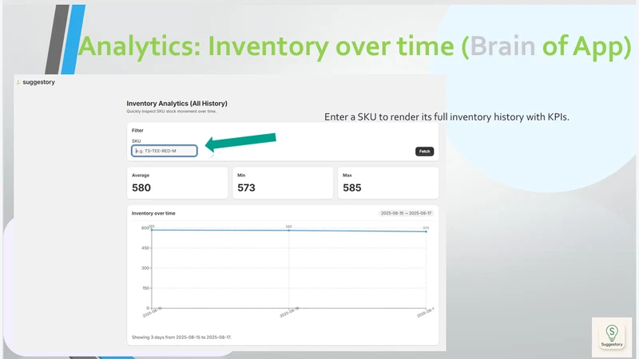Click the 'Enter a SKU to render' caption
The height and width of the screenshot is (359, 639).
(x=447, y=117)
